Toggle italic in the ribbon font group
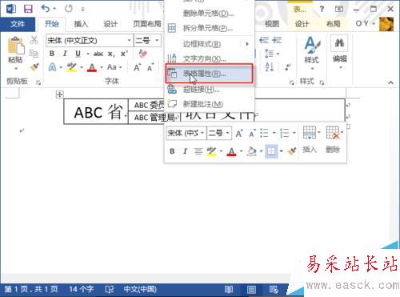400x297 pixels. pos(65,54)
